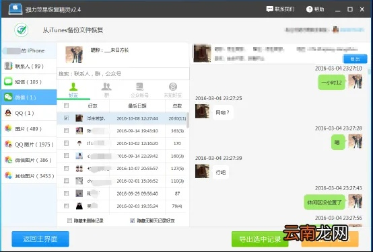Check the row dated 2016-09-14 22:29:42
The width and height of the screenshot is (373, 252).
(67, 156)
